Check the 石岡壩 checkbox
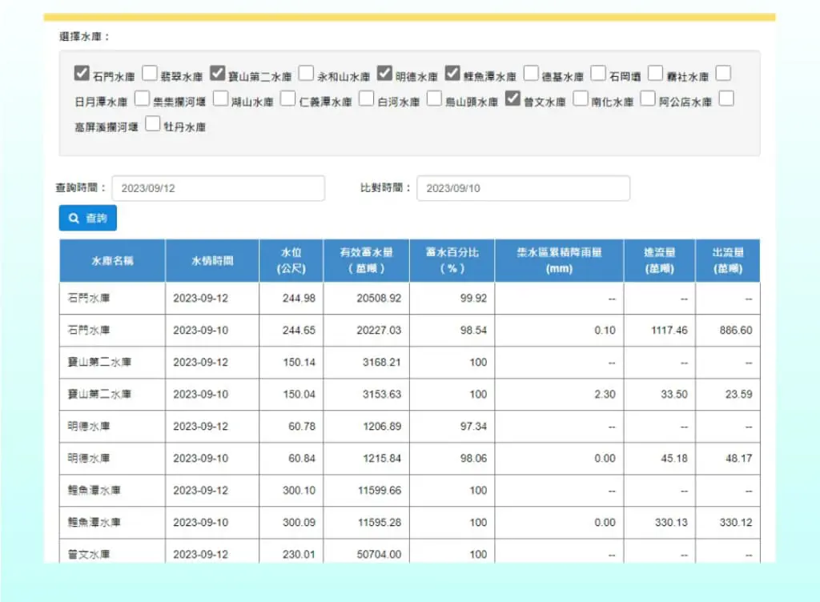This screenshot has width=820, height=602. coord(598,73)
